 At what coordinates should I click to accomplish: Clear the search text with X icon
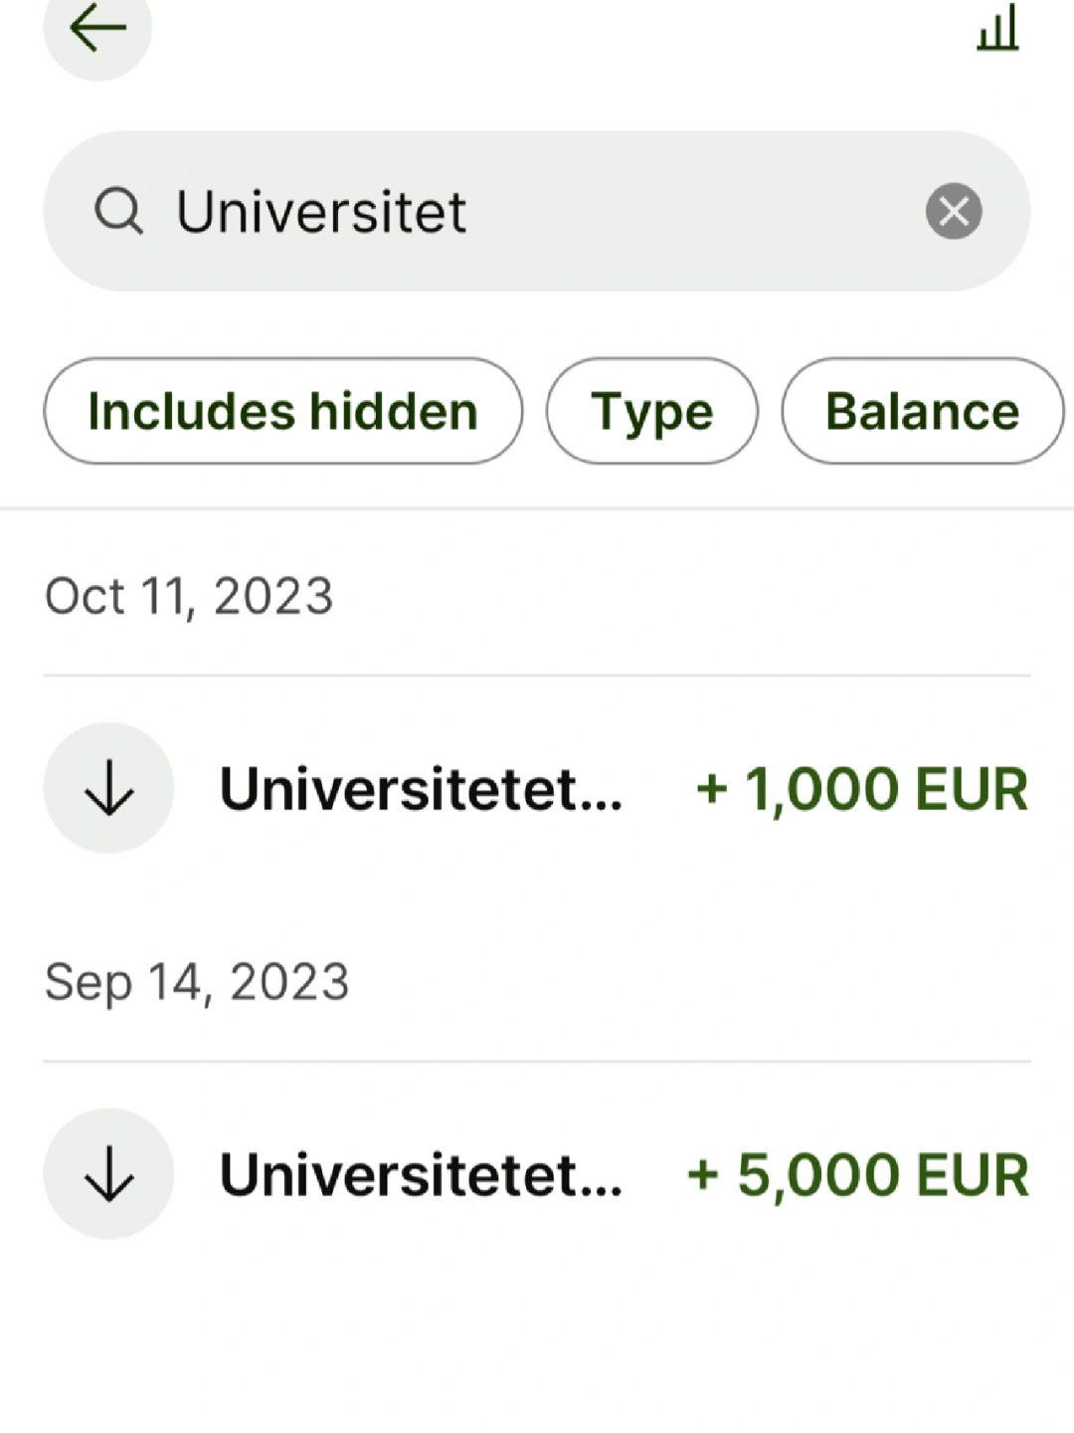954,211
